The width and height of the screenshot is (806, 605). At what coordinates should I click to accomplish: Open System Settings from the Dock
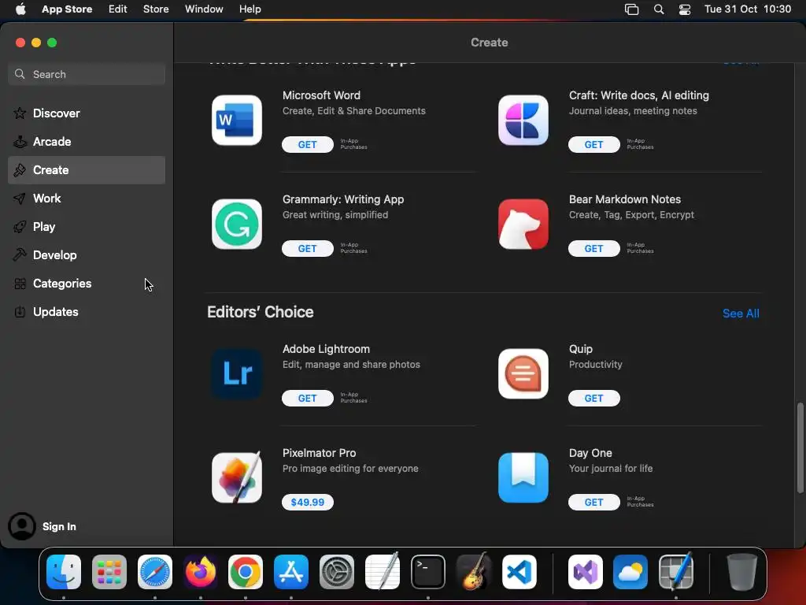click(x=337, y=572)
